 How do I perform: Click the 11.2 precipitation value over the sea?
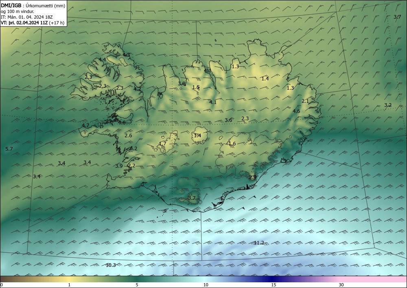click(259, 243)
